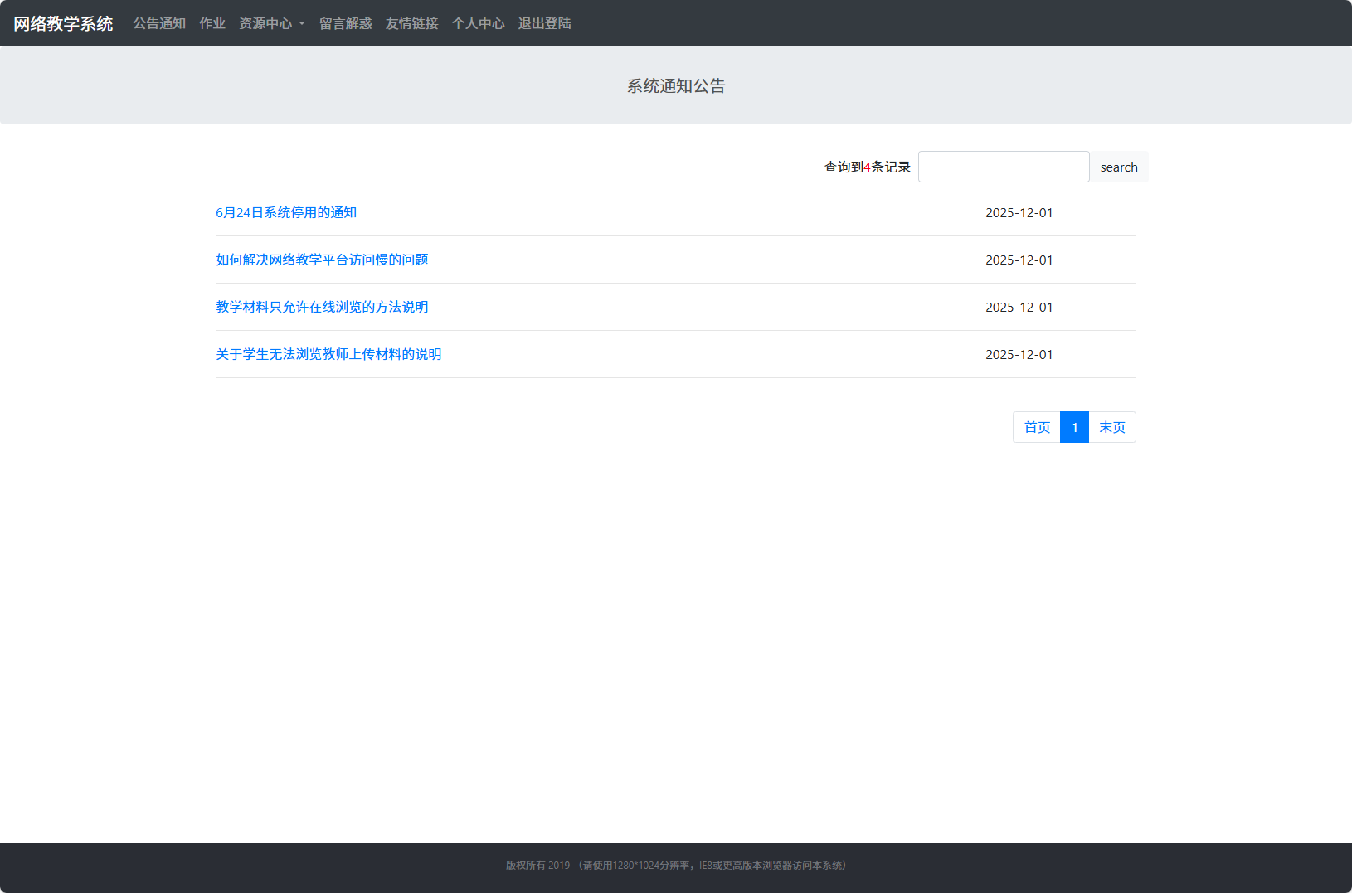Image resolution: width=1352 pixels, height=893 pixels.
Task: Read 如何解决网络教学平台访问慢的问题 notice
Action: [x=321, y=260]
